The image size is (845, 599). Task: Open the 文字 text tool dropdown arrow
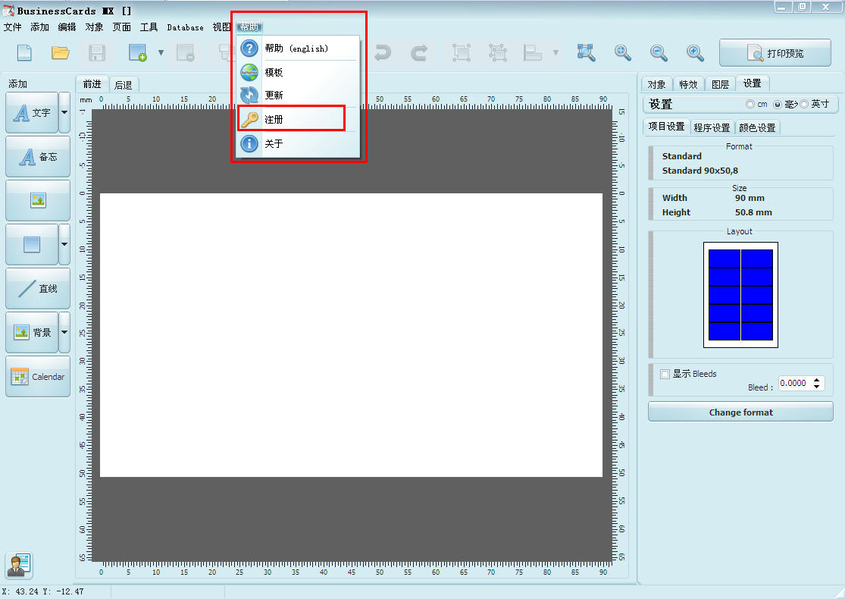64,113
